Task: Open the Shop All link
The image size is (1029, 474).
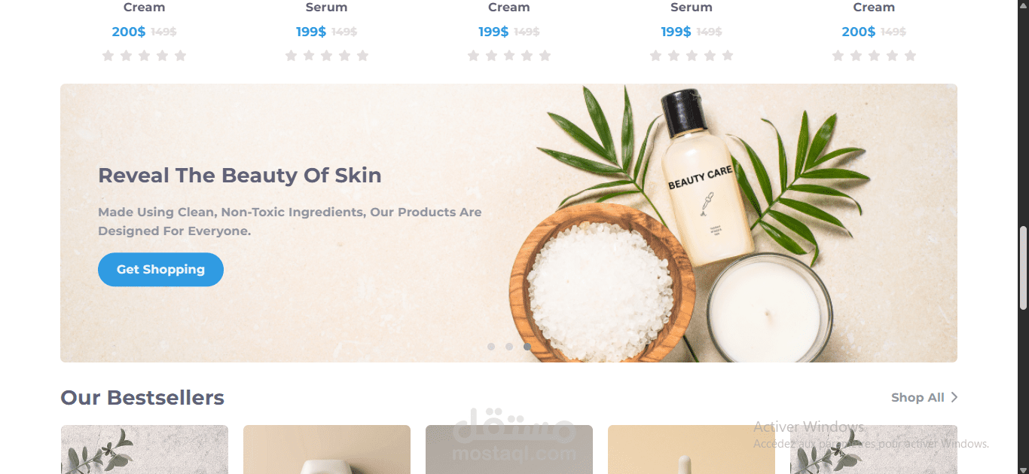Action: (918, 397)
